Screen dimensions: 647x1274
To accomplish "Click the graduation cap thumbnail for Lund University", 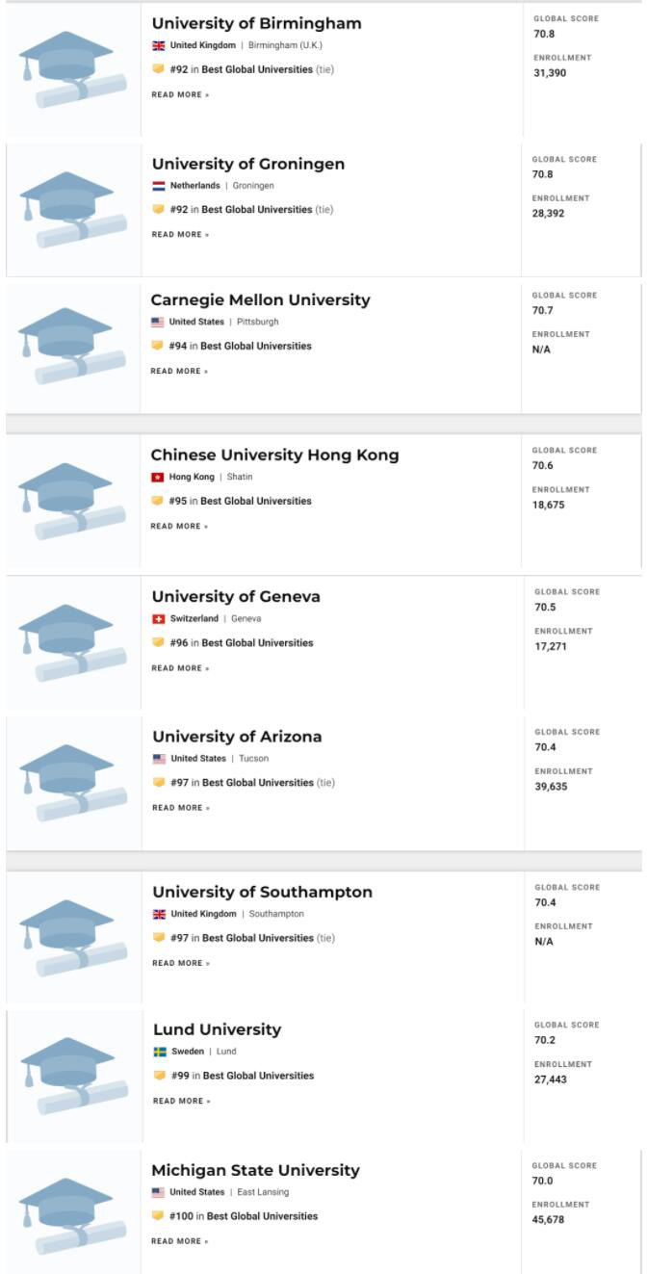I will [74, 1076].
